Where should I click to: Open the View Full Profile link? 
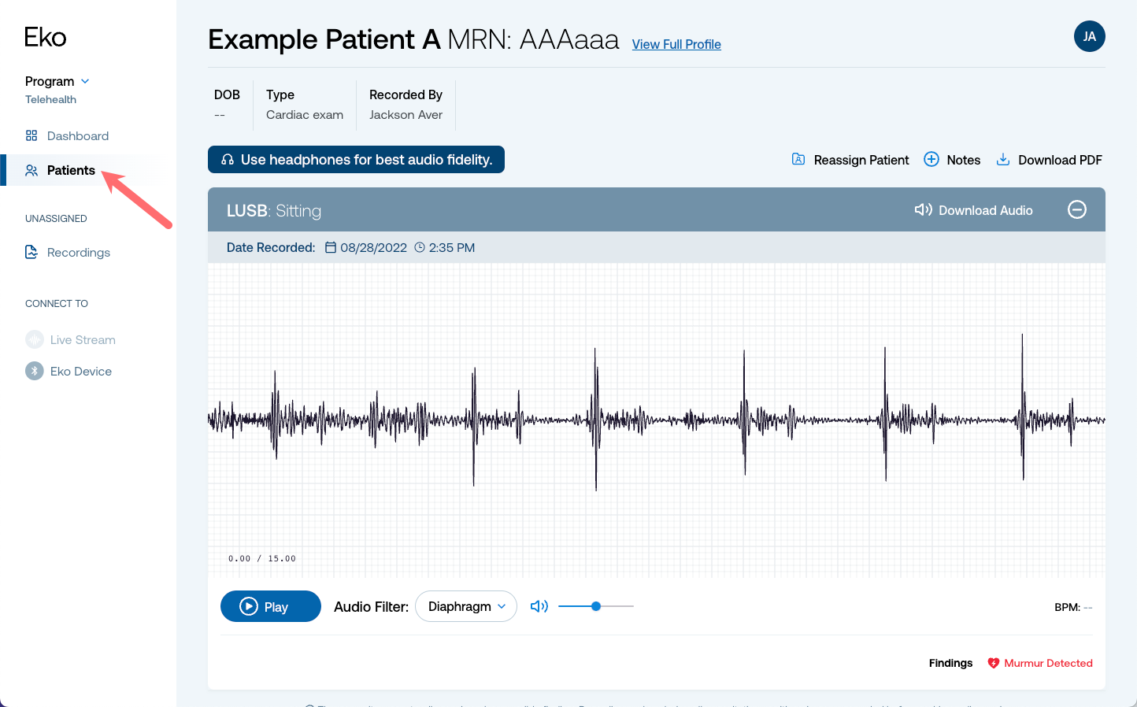pos(676,44)
